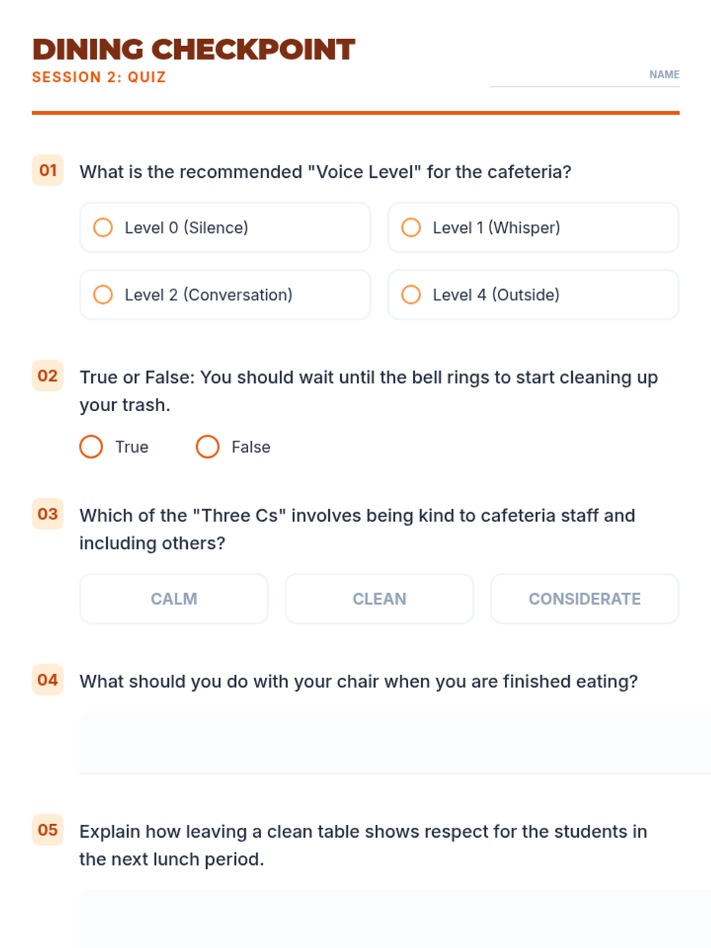Pick the Level 2 (Conversation) option
The height and width of the screenshot is (948, 711).
225,294
